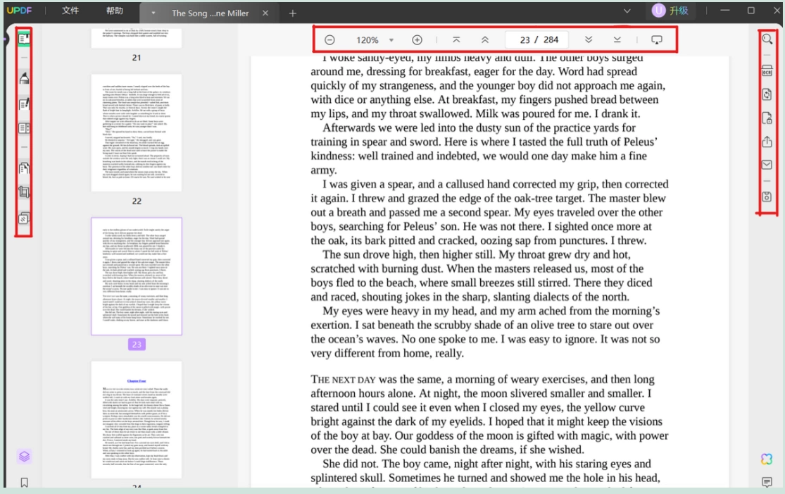This screenshot has width=785, height=494.
Task: Click the Save as other icon
Action: tap(767, 197)
